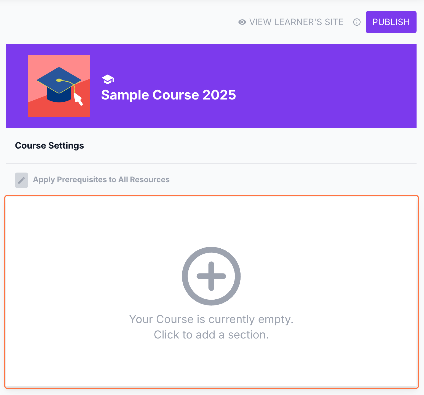Click the Sample Course 2025 title
This screenshot has width=424, height=395.
169,95
